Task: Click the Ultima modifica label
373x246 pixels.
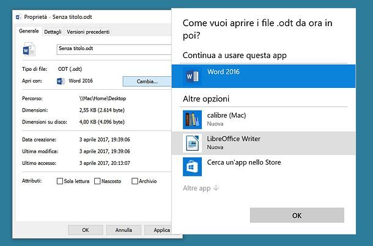Action: pyautogui.click(x=40, y=151)
